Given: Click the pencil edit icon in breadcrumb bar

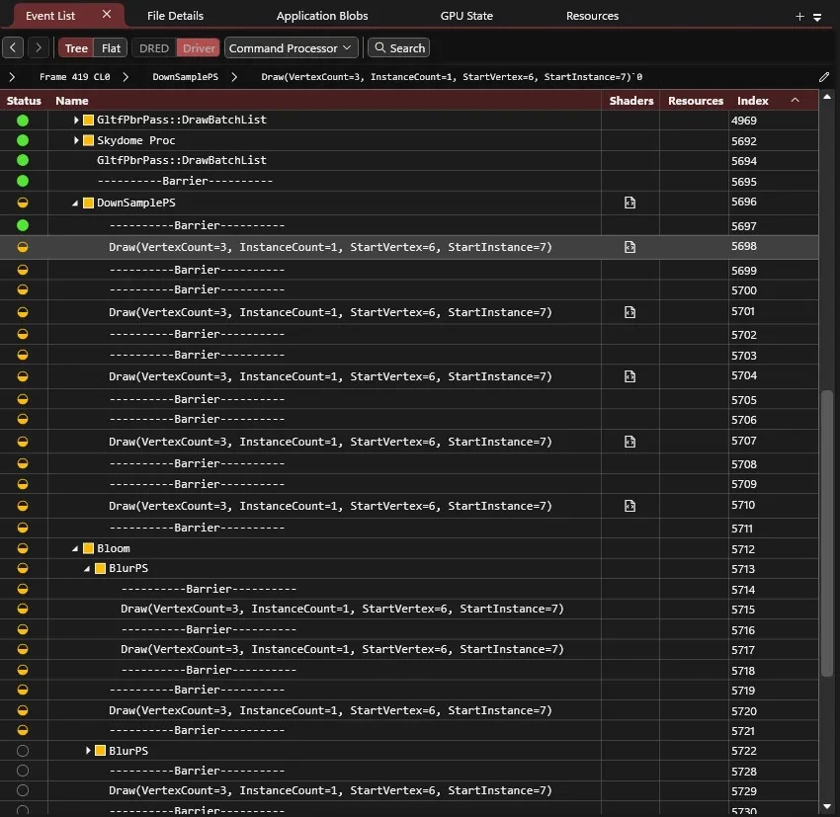Looking at the screenshot, I should 824,77.
